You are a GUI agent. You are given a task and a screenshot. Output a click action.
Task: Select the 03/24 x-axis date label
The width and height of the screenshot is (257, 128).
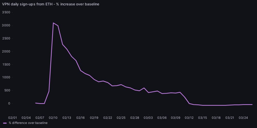point(243,118)
